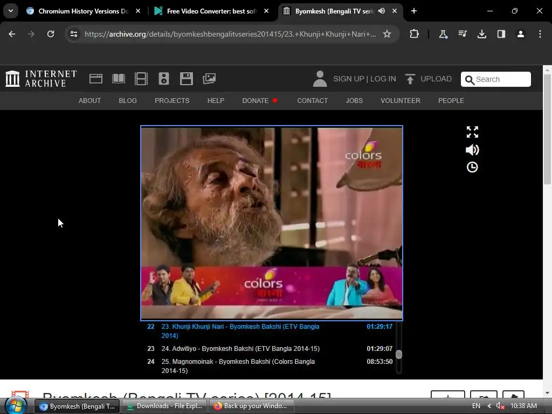Open the site information icon in address bar
Screen dimensions: 552x414
[x=73, y=34]
